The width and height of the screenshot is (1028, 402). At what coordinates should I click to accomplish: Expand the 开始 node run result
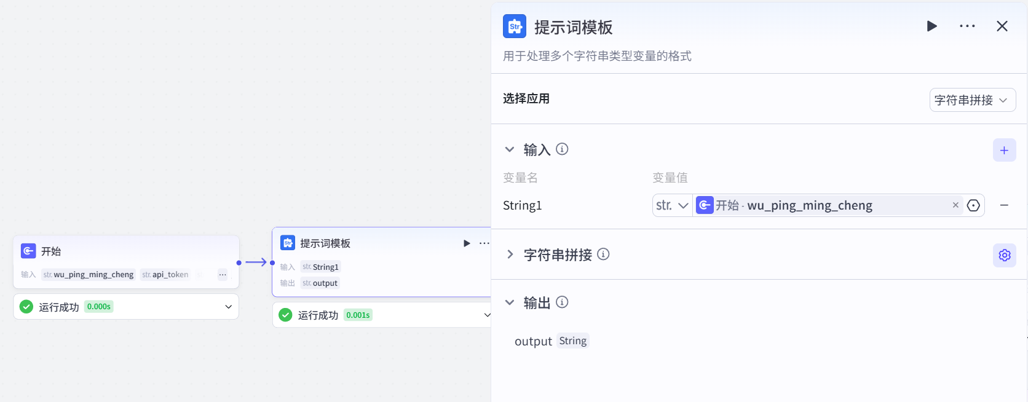click(228, 307)
